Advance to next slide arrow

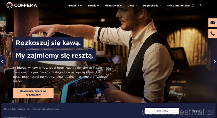pyautogui.click(x=215, y=61)
